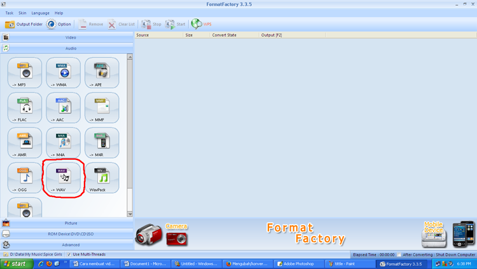Toggle After Converting shut down checkbox
The image size is (477, 269).
pos(399,255)
